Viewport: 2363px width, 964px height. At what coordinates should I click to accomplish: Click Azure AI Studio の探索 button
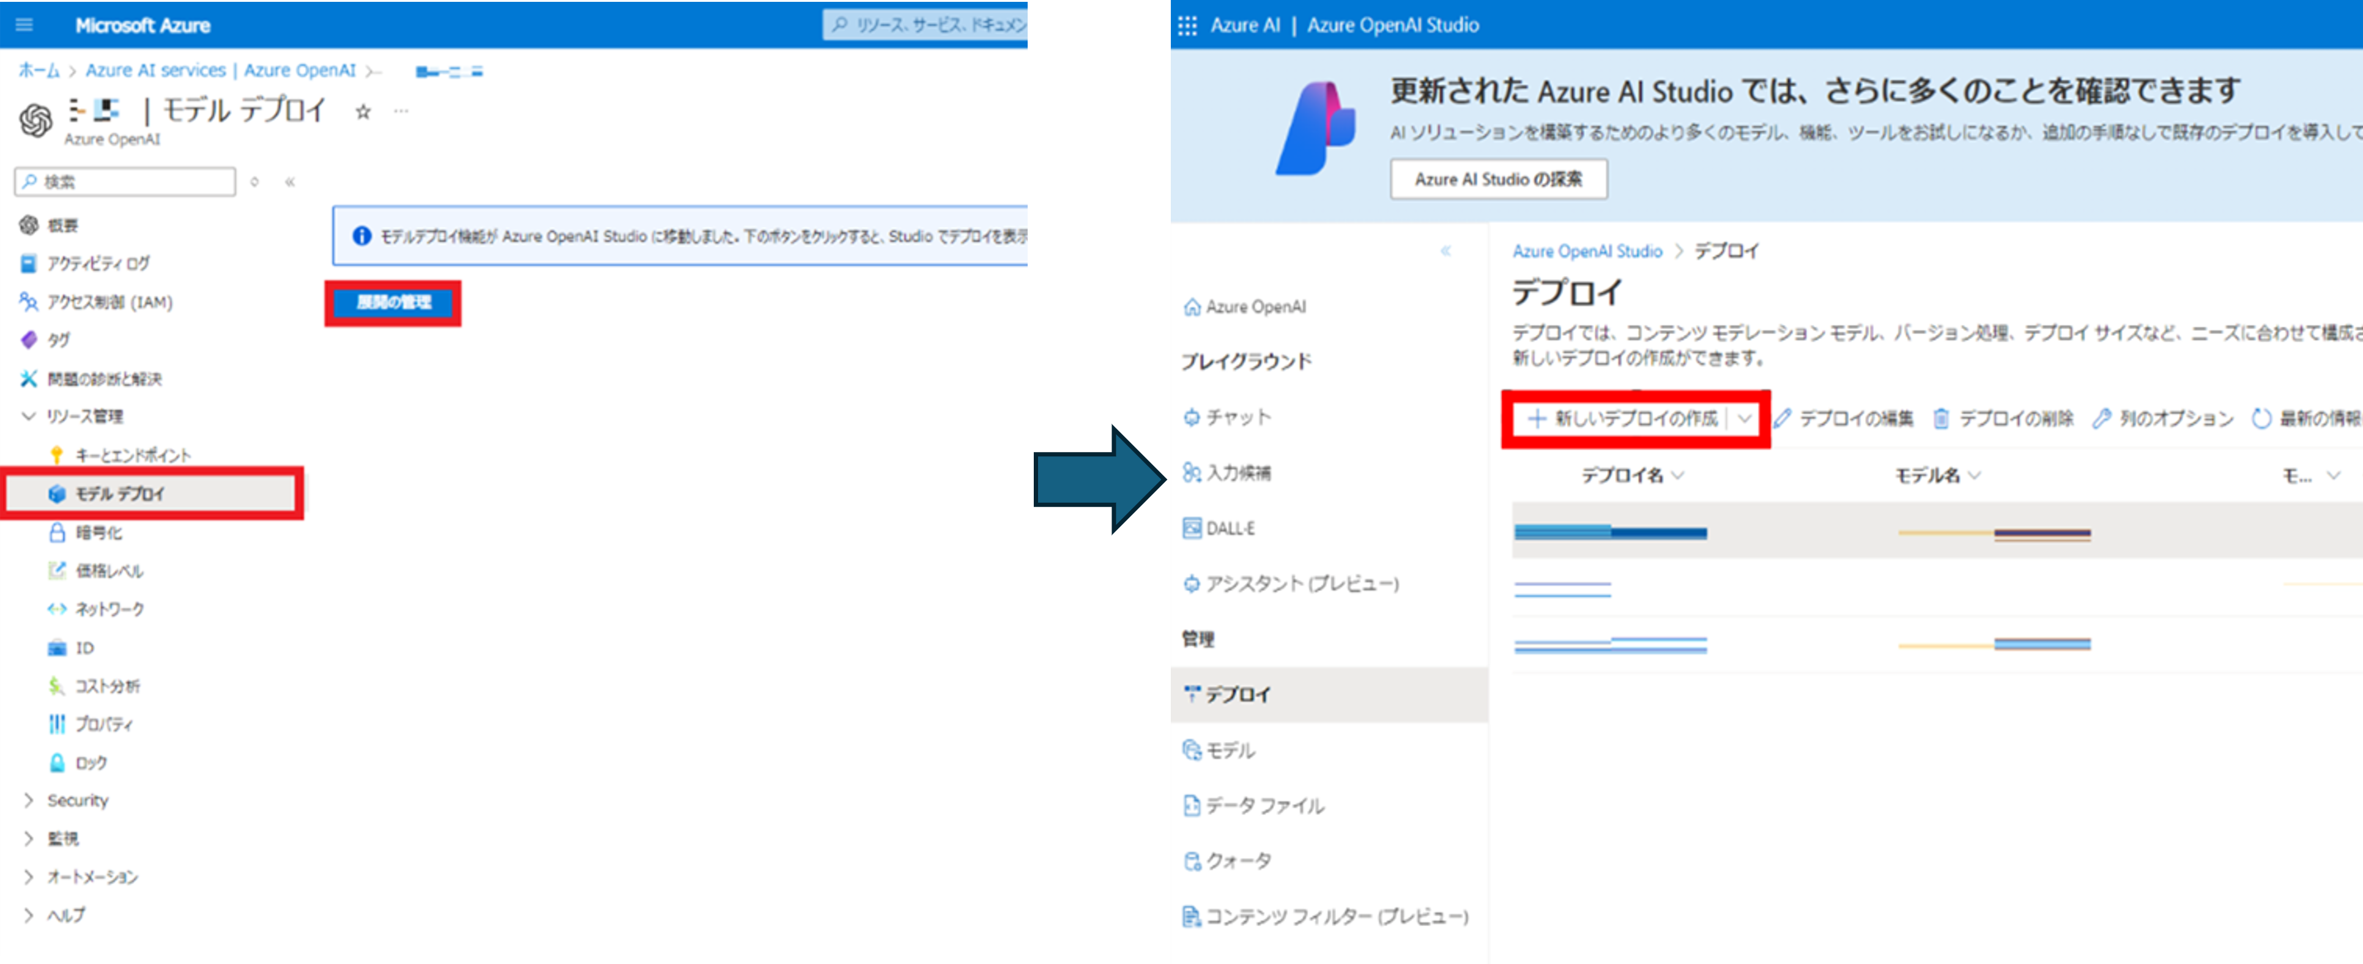[x=1499, y=179]
